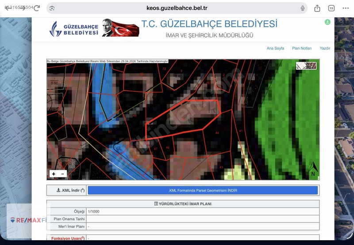This screenshot has width=354, height=245.
Task: Open the Ana Sayfa link
Action: click(275, 48)
